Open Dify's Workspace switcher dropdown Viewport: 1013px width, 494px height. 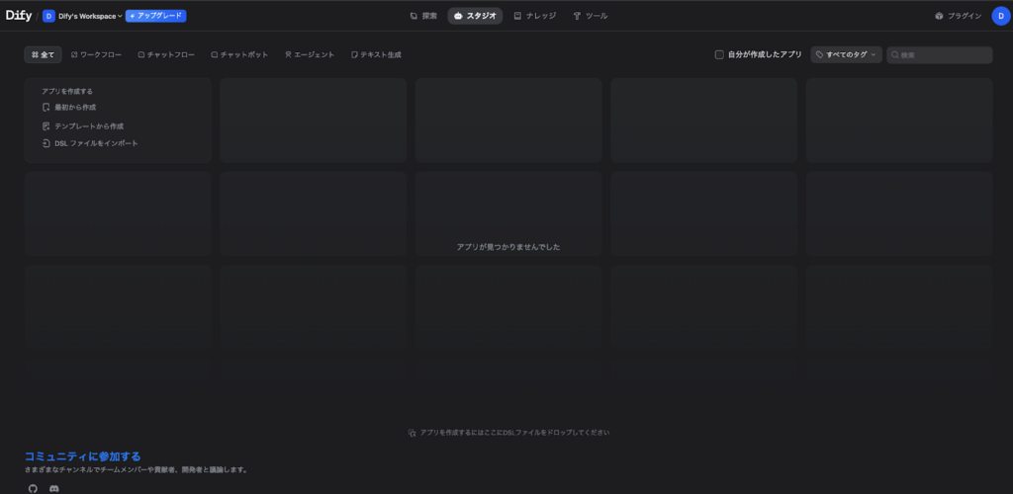coord(90,16)
